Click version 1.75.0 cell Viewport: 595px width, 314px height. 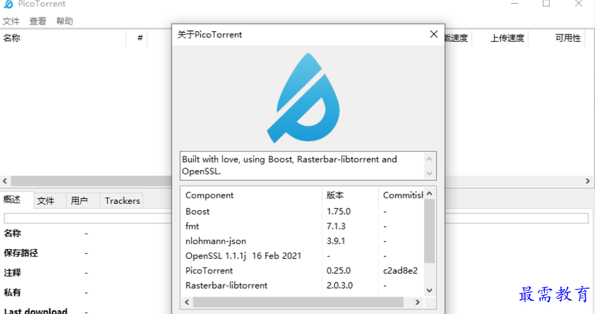tap(338, 211)
